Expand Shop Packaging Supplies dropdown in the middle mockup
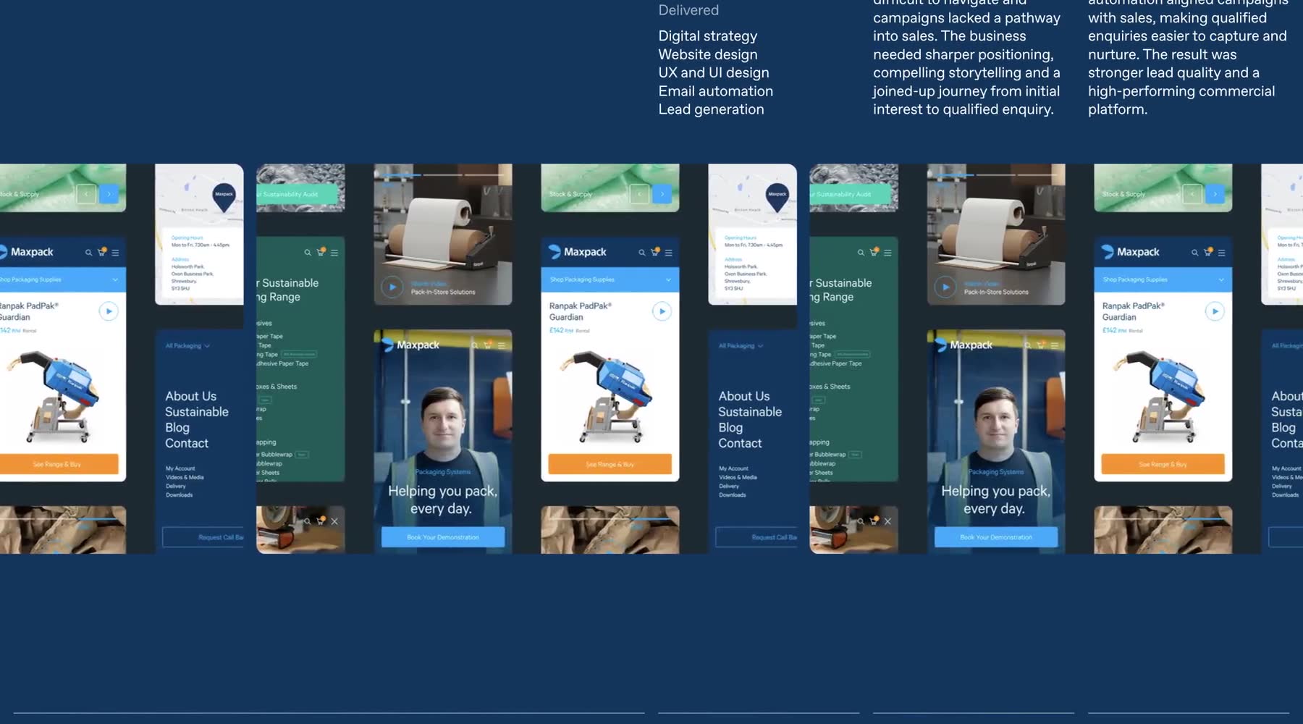Image resolution: width=1303 pixels, height=724 pixels. 610,279
